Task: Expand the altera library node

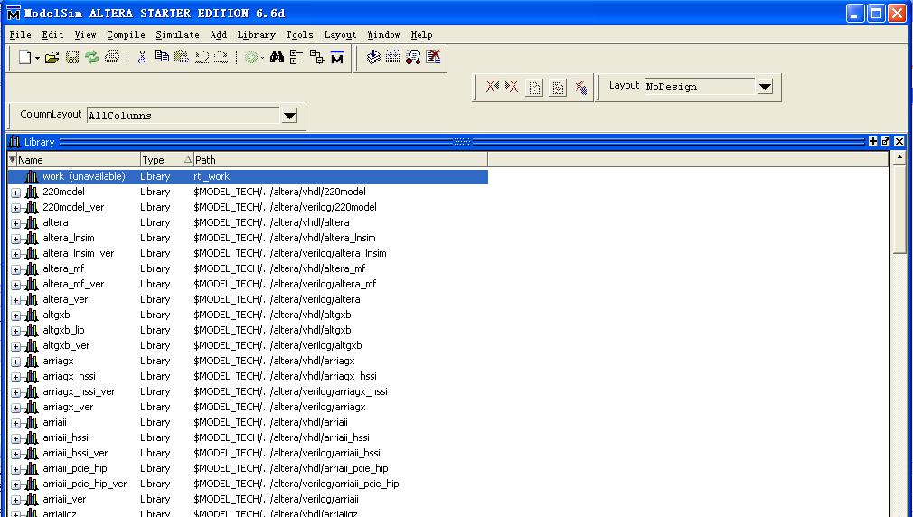Action: click(15, 223)
